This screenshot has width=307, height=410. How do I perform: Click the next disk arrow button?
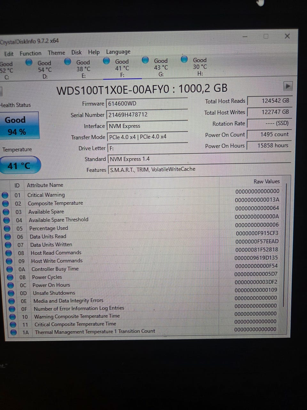[288, 86]
